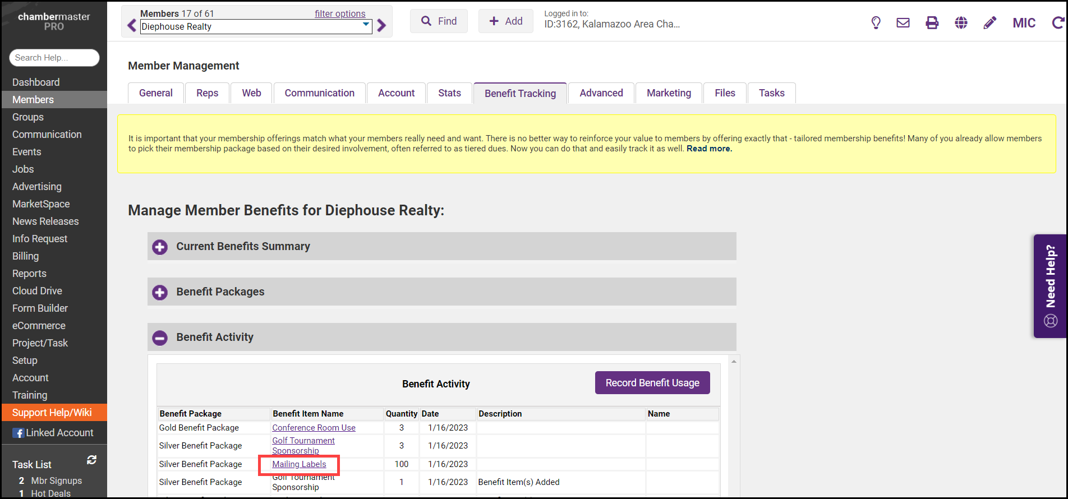Open the envelope mail icon
Image resolution: width=1068 pixels, height=499 pixels.
pyautogui.click(x=903, y=22)
